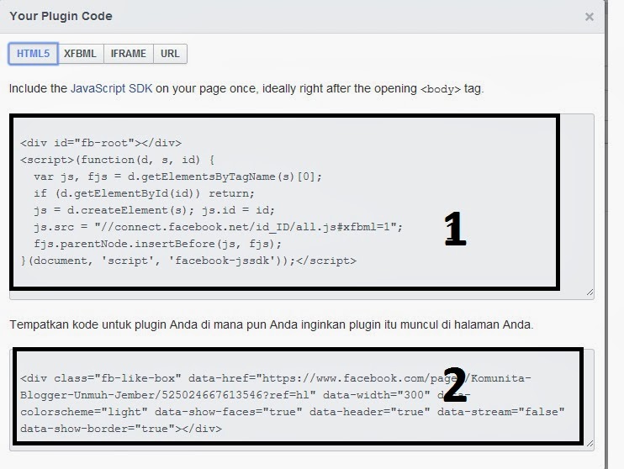Open the IFRAME code tab
Viewport: 624px width, 469px height.
click(128, 54)
